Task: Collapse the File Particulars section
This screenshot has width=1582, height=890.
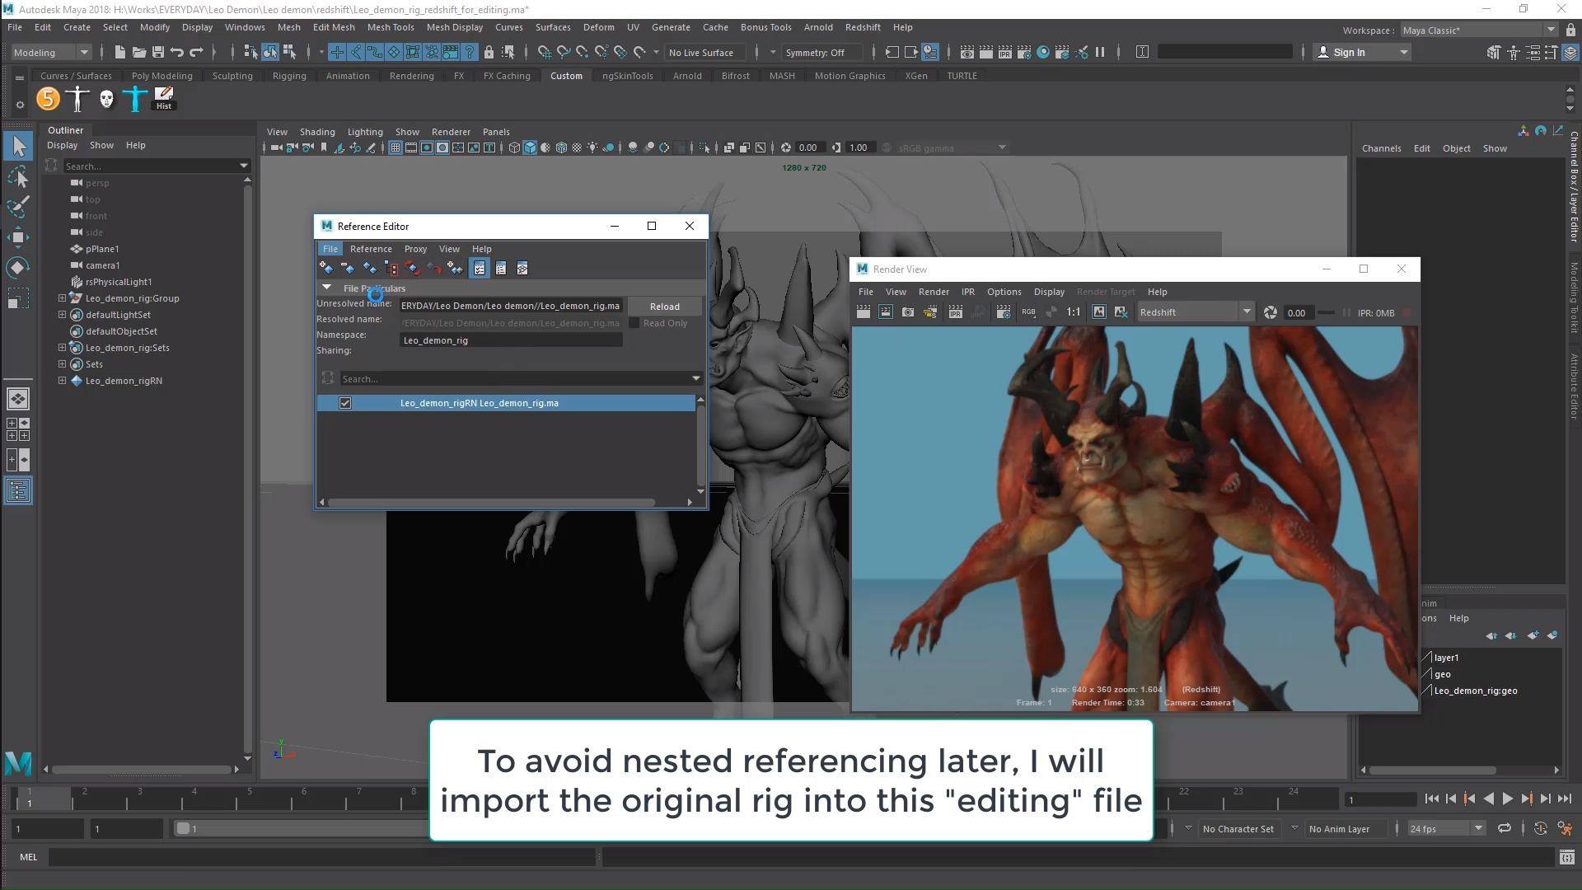Action: click(327, 288)
